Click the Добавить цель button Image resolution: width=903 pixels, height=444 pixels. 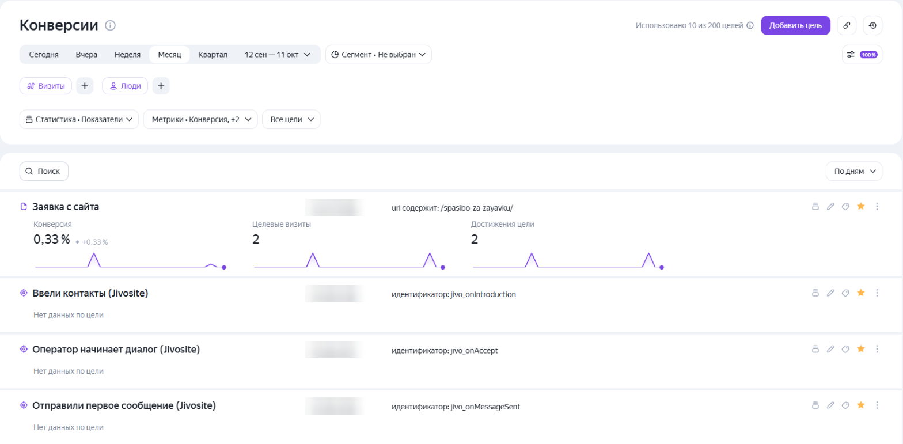click(x=795, y=25)
